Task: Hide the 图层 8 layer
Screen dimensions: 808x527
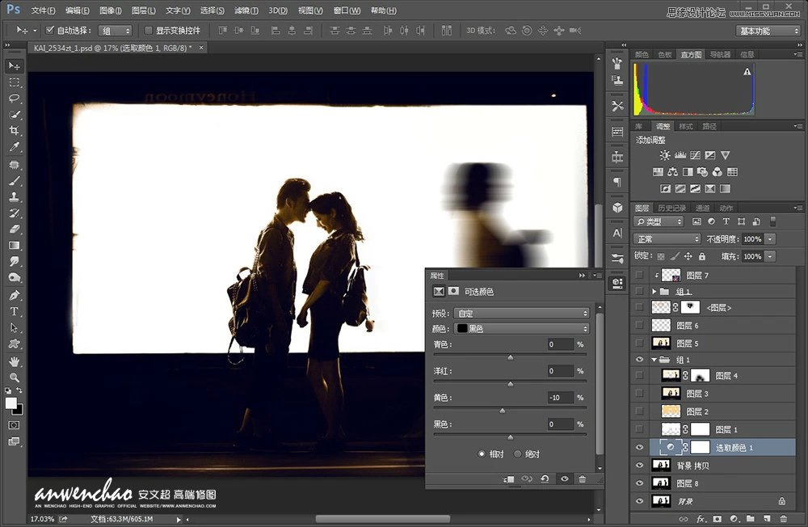Action: coord(639,483)
